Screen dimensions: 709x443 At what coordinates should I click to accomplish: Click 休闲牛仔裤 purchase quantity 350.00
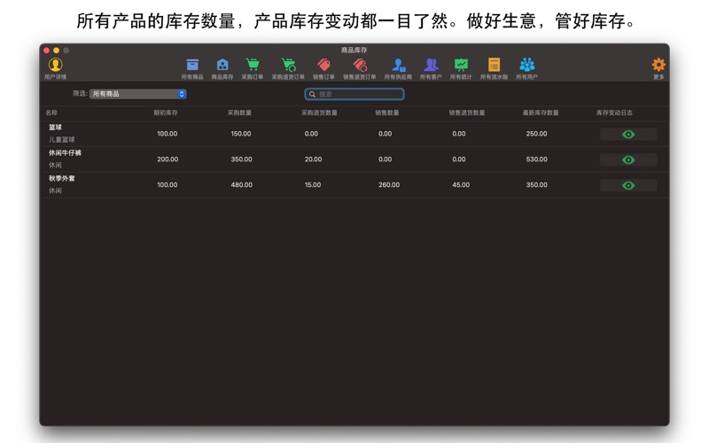coord(241,159)
